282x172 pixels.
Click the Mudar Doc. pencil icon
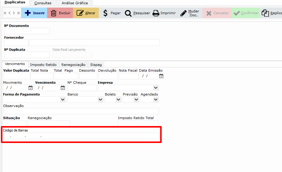(x=184, y=13)
